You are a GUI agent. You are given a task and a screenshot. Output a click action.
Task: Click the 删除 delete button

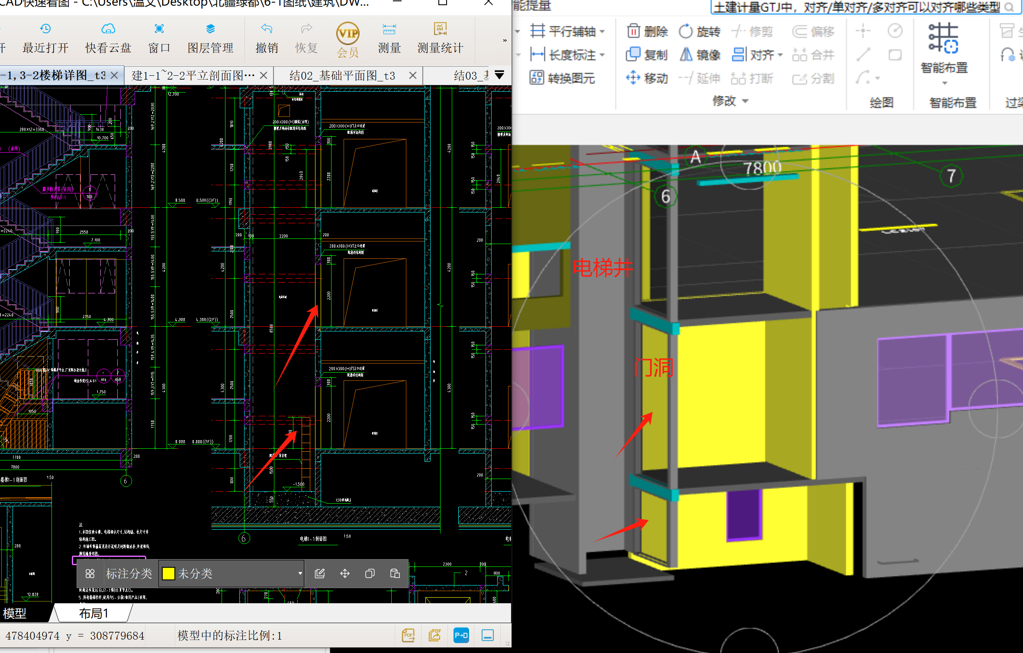tap(647, 32)
